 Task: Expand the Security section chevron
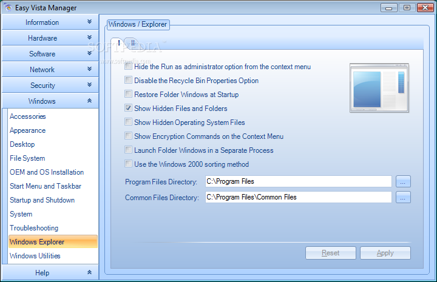pyautogui.click(x=89, y=85)
